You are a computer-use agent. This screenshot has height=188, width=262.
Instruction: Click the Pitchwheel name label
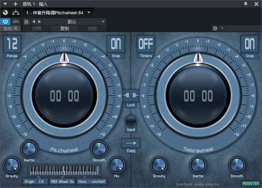(x=64, y=150)
